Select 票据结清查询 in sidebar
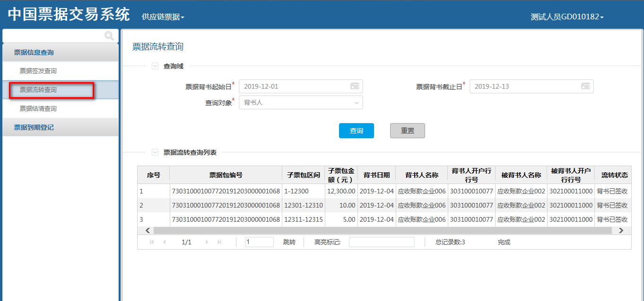Image resolution: width=644 pixels, height=301 pixels. [38, 109]
